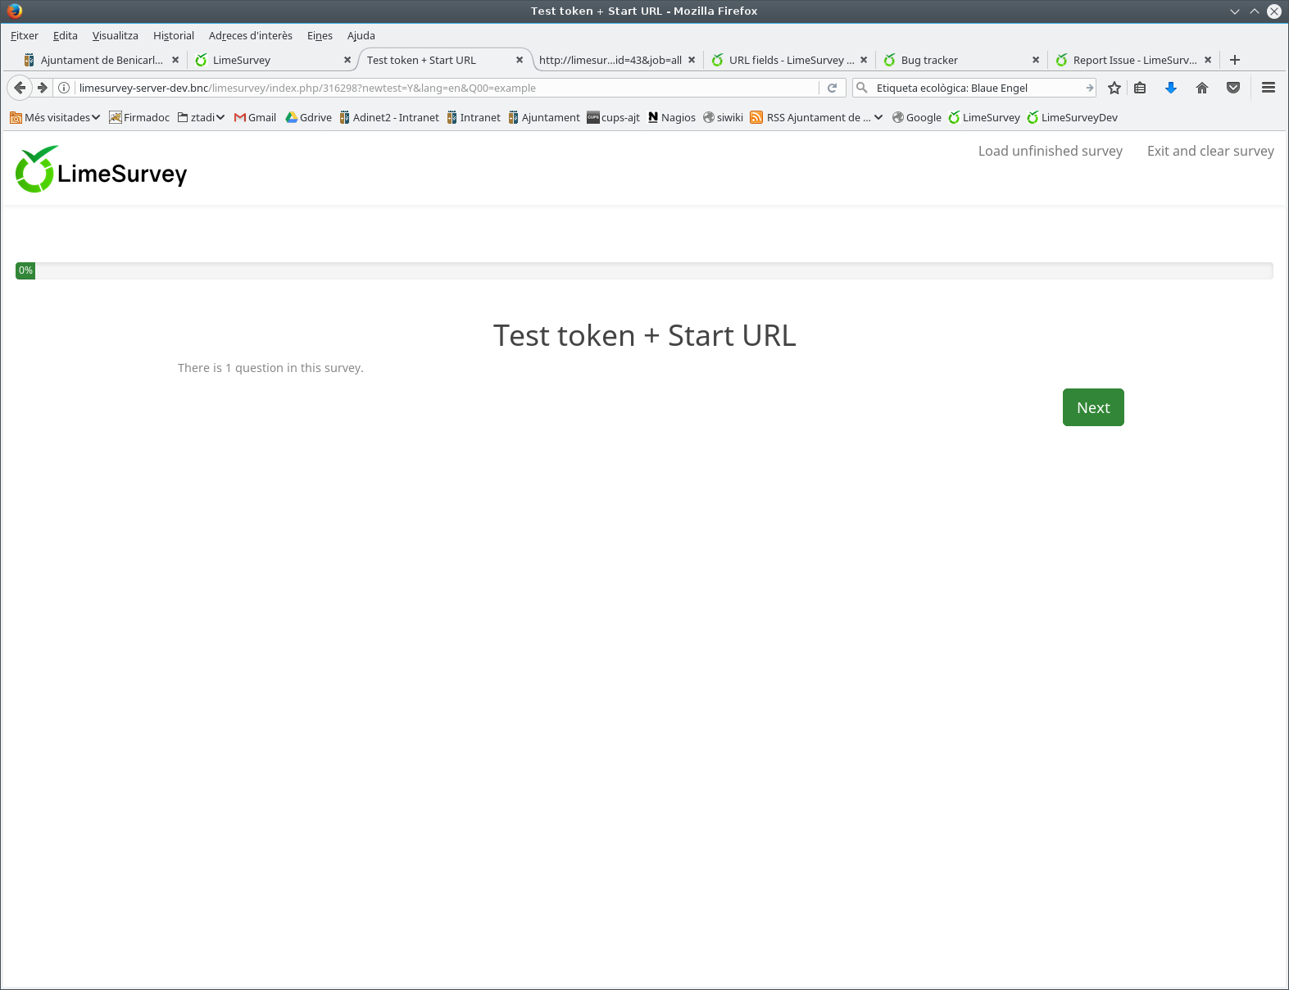Click Load unfinished survey link
This screenshot has width=1289, height=990.
pyautogui.click(x=1050, y=151)
